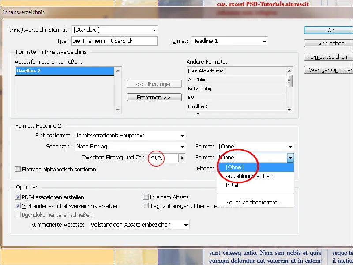Click scroll-up arrow of Andere Formate list
353x265 pixels.
[x=289, y=71]
